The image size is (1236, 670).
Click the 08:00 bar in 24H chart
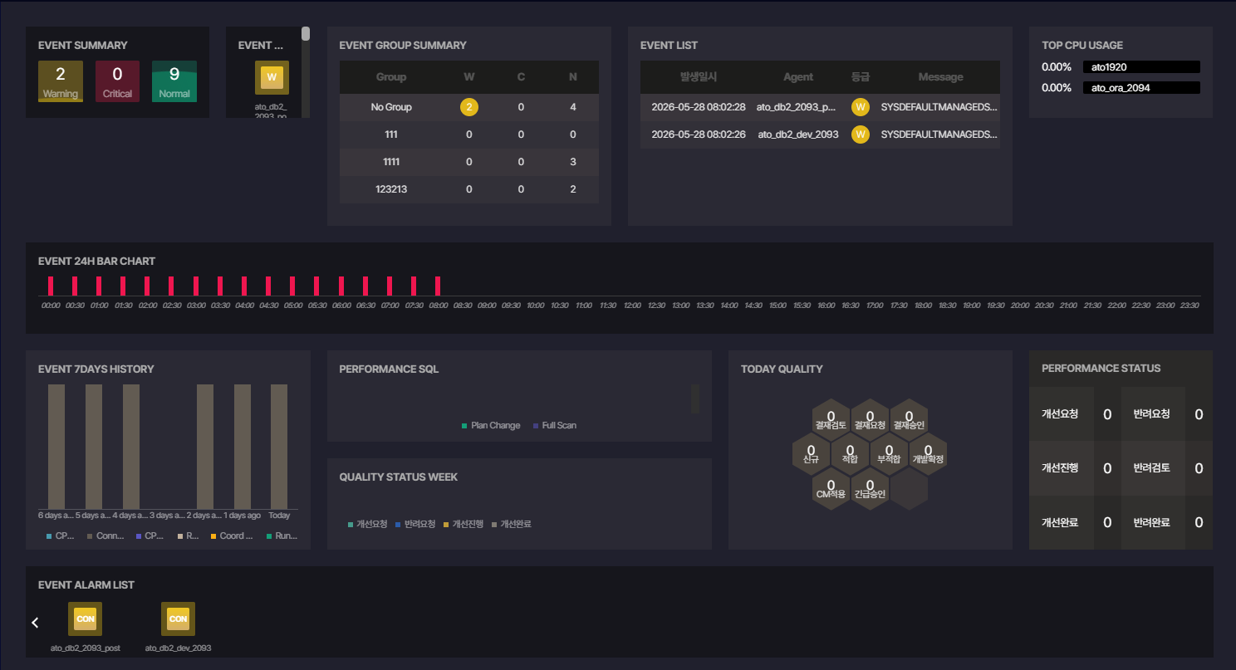pos(438,286)
